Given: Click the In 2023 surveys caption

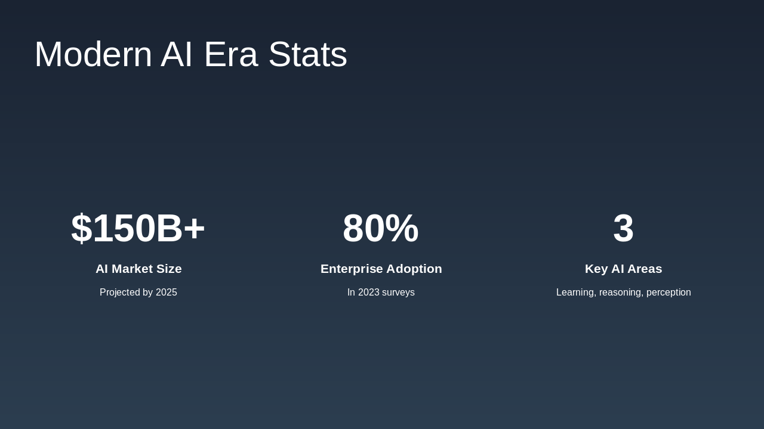Looking at the screenshot, I should tap(381, 293).
